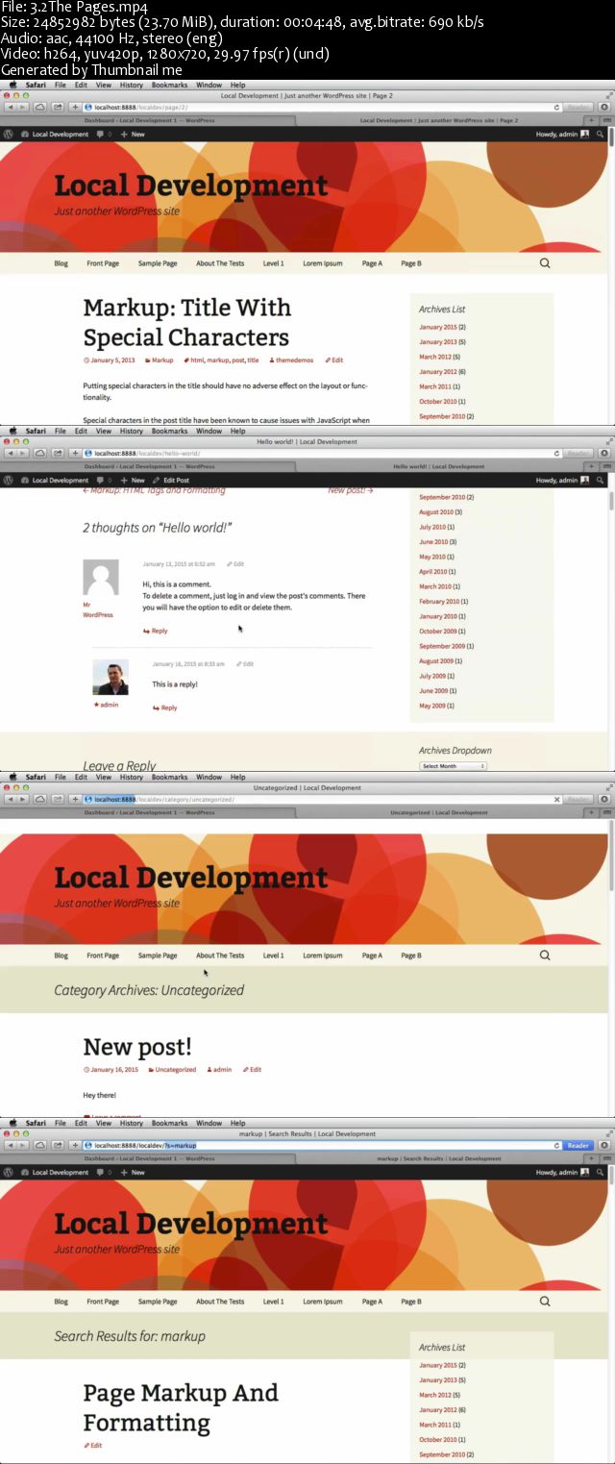This screenshot has height=1464, width=615.
Task: Click the comments bubble in the Hello world! admin bar
Action: pos(103,480)
